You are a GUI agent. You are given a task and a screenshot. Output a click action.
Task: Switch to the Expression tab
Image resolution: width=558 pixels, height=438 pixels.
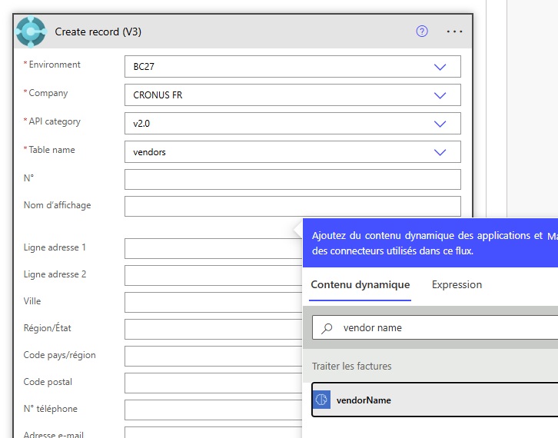tap(457, 284)
